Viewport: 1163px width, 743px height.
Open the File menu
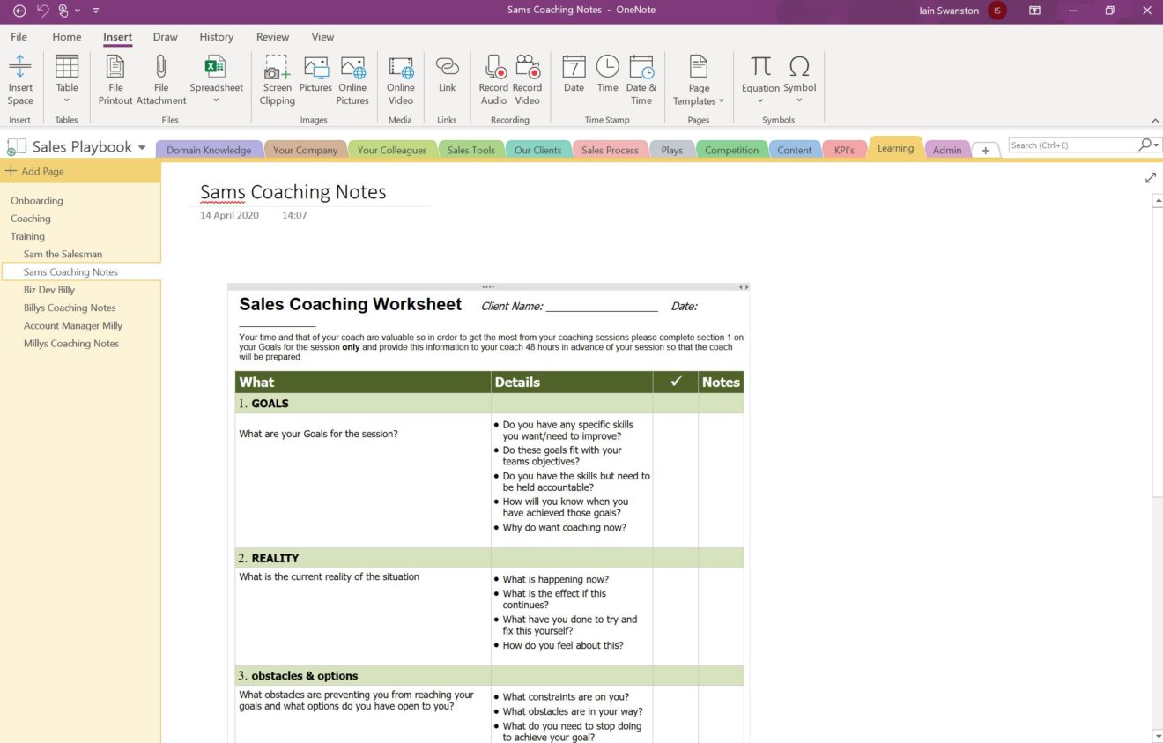click(19, 37)
